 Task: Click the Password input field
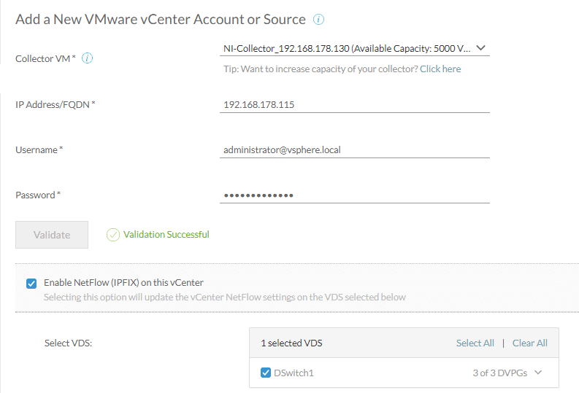[x=355, y=195]
